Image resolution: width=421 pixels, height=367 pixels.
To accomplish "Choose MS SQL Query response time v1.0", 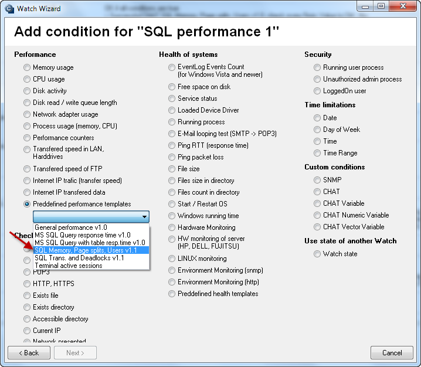I will [91, 235].
